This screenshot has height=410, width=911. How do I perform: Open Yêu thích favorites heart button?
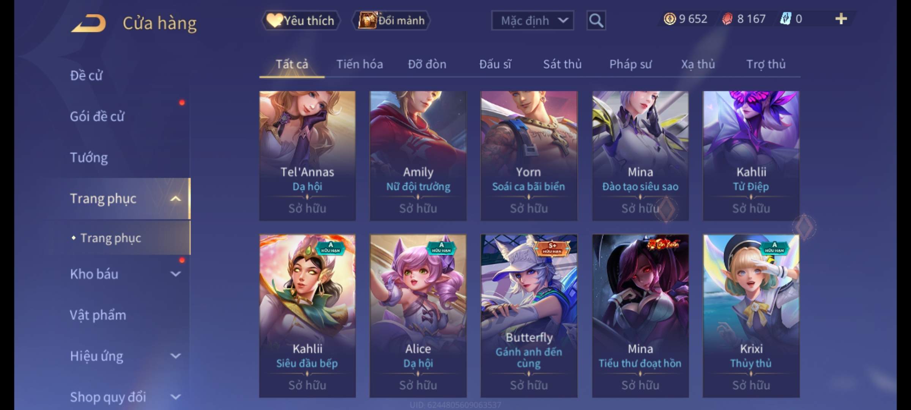pyautogui.click(x=301, y=20)
